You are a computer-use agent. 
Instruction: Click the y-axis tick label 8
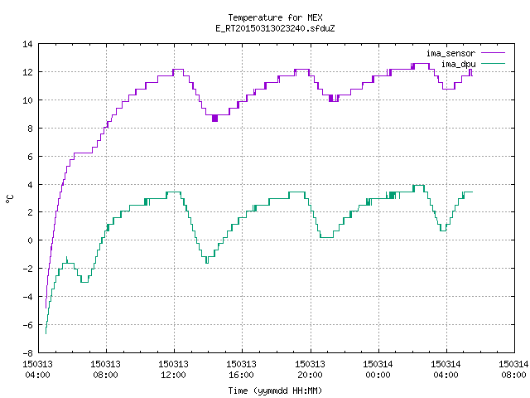(x=30, y=129)
